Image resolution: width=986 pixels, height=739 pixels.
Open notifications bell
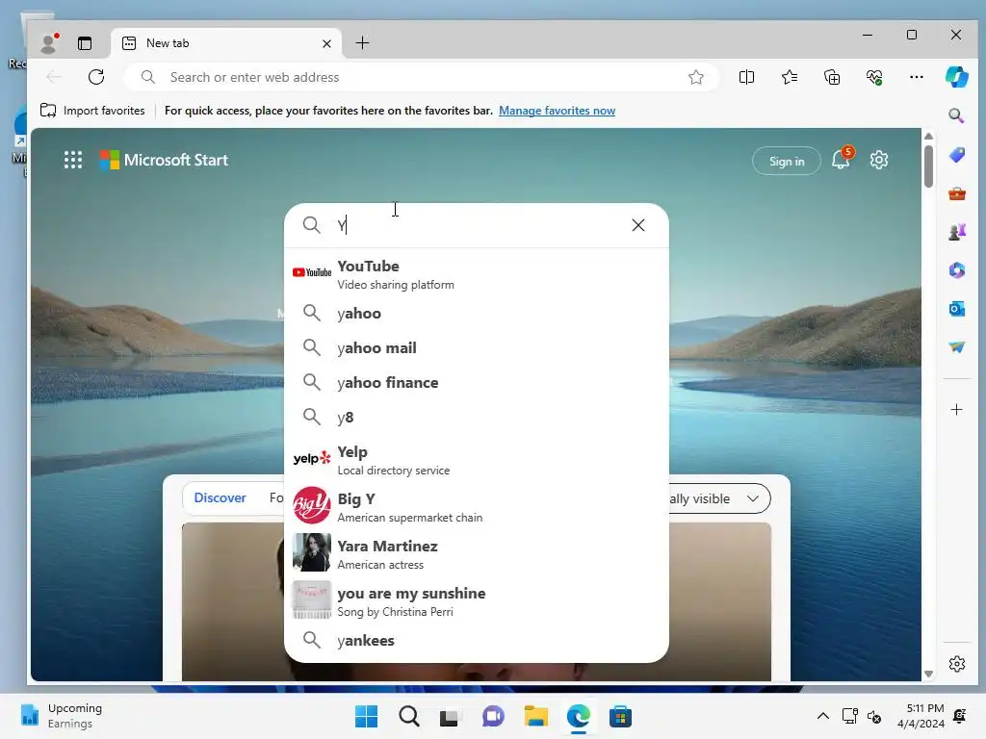pyautogui.click(x=842, y=160)
